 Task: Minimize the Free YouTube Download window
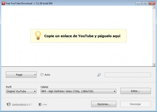click(x=138, y=3)
